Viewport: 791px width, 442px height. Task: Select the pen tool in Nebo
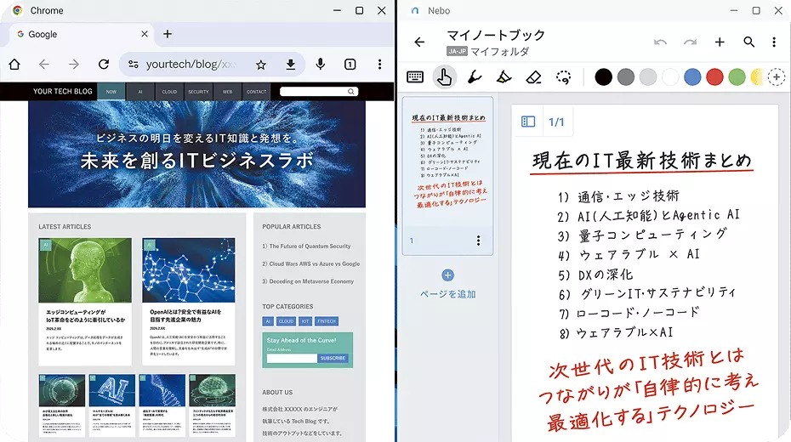tap(475, 77)
